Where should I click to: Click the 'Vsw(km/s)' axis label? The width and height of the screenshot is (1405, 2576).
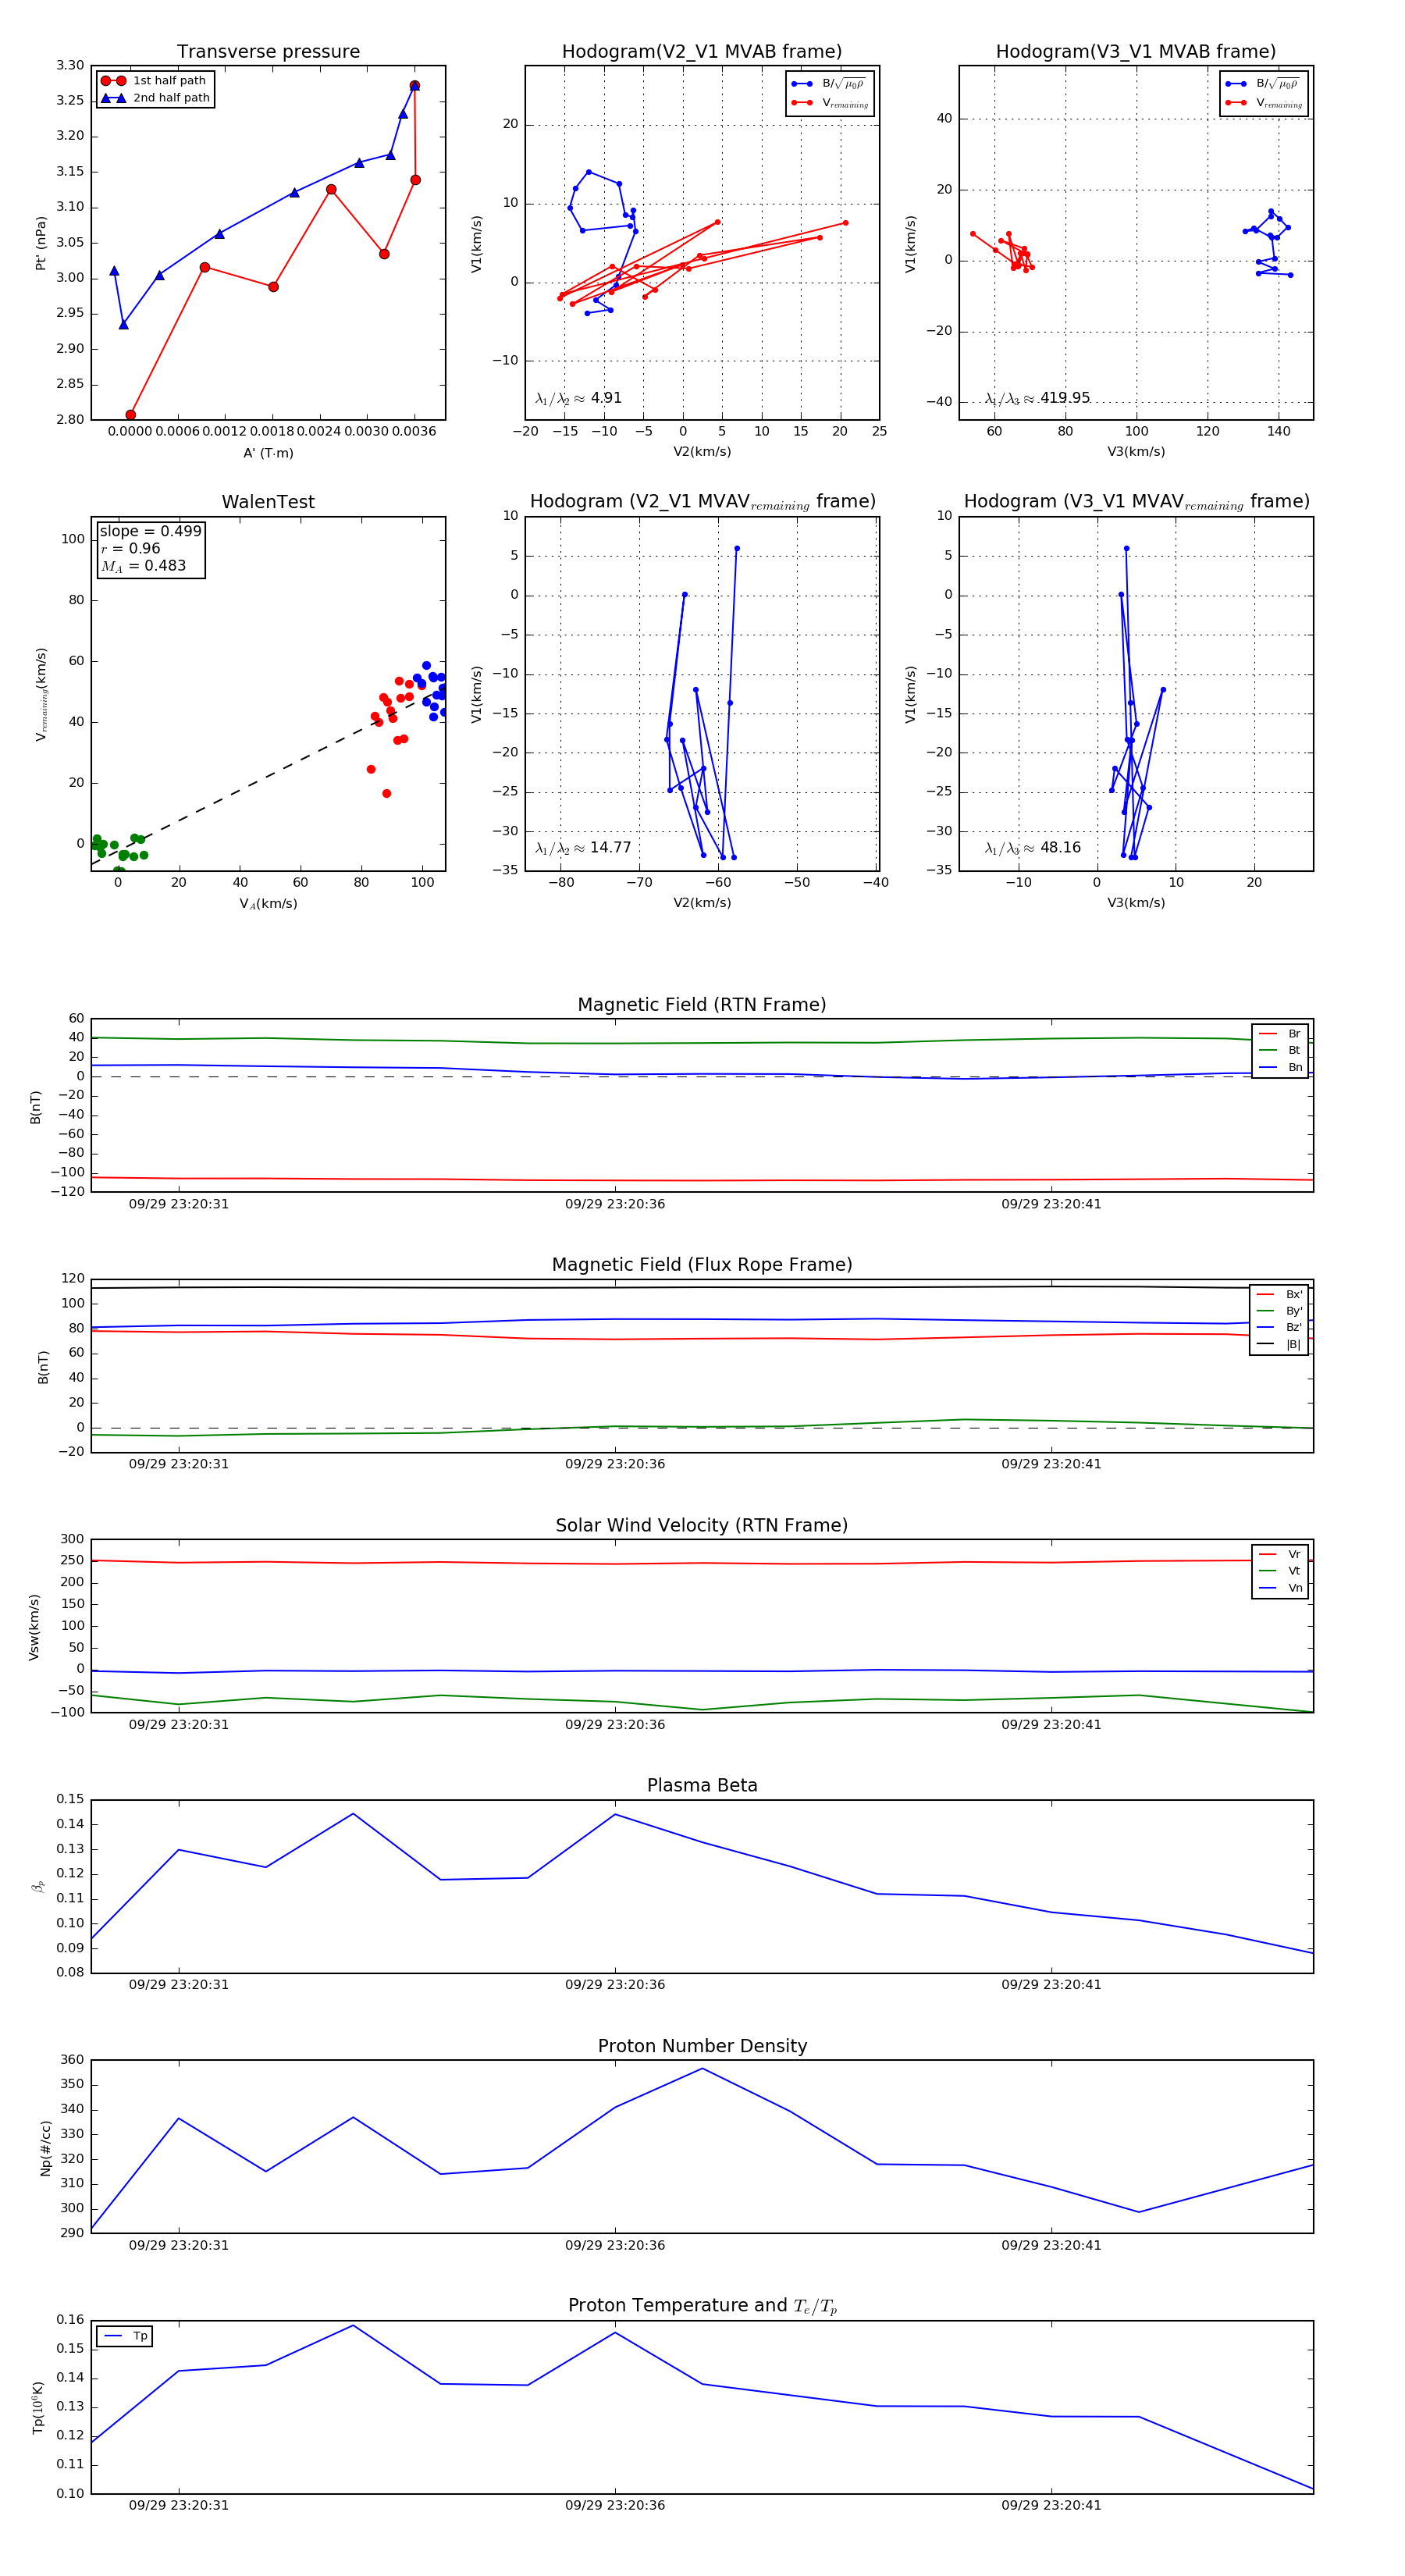tap(34, 1627)
